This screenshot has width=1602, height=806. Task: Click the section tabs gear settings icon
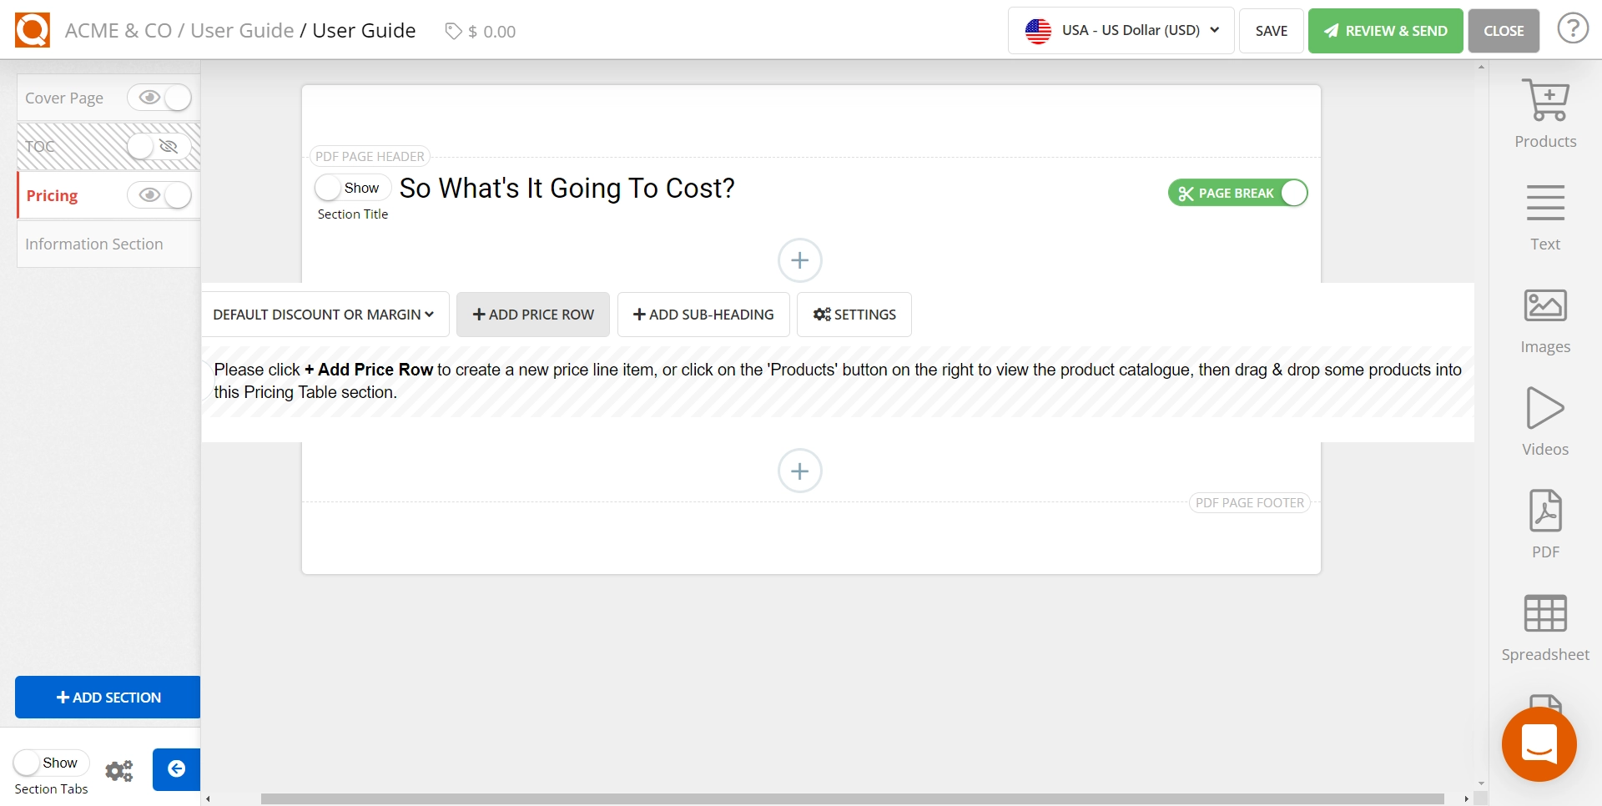(119, 770)
